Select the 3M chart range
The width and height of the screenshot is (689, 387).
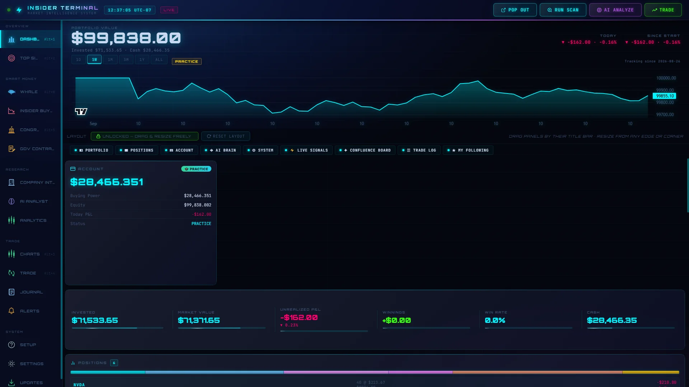click(126, 60)
